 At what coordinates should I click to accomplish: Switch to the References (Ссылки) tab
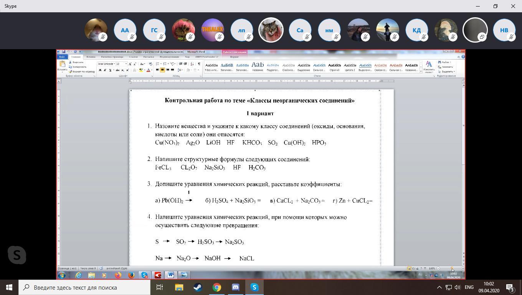133,57
